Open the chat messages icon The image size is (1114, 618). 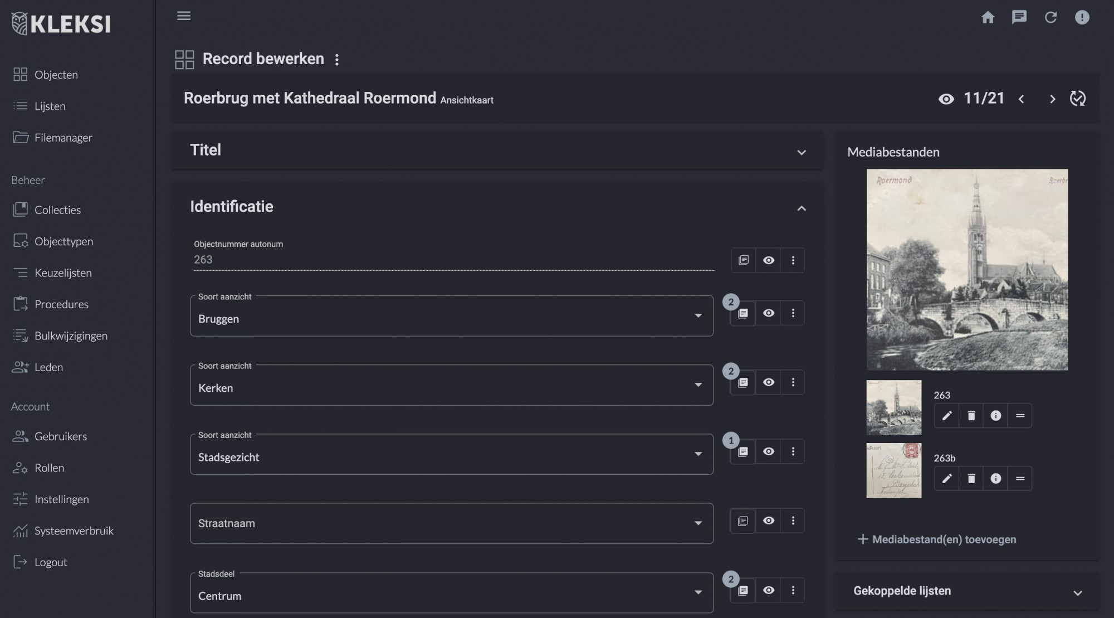(1019, 17)
